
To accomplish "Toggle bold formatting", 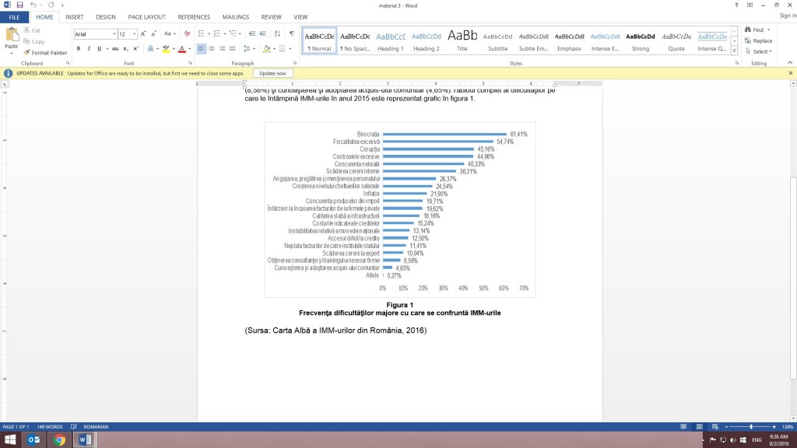I will point(79,48).
